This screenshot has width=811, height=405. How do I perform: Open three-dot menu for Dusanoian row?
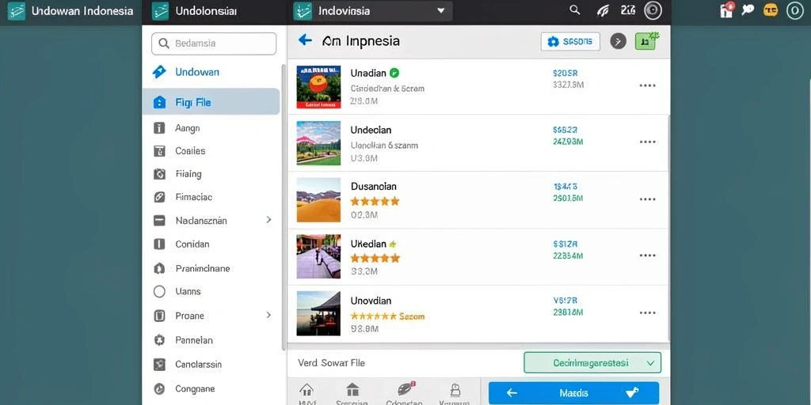[648, 199]
